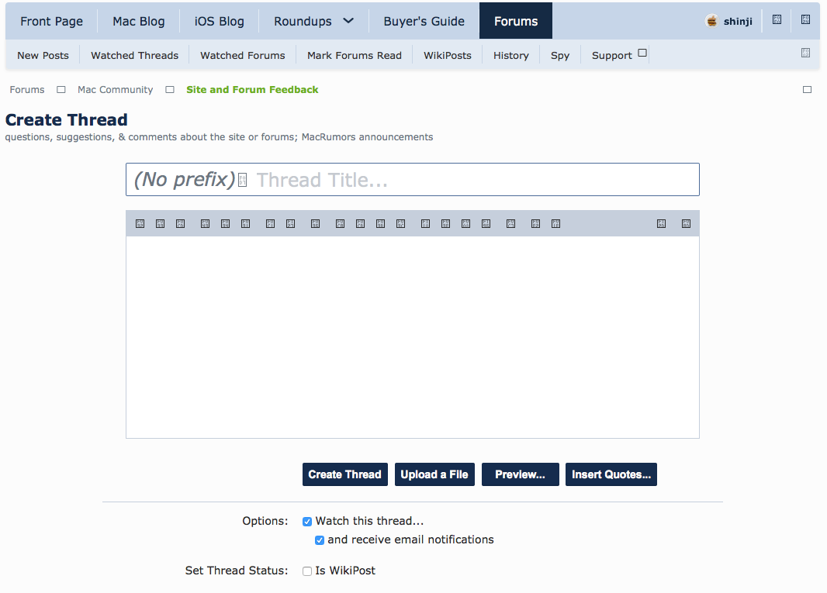
Task: Open History in sub-navigation
Action: [511, 55]
